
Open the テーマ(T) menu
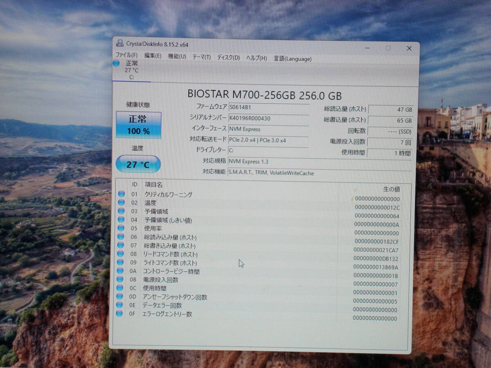pyautogui.click(x=201, y=57)
